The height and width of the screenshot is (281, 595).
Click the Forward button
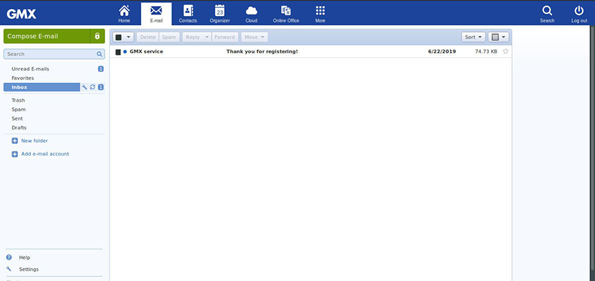225,37
